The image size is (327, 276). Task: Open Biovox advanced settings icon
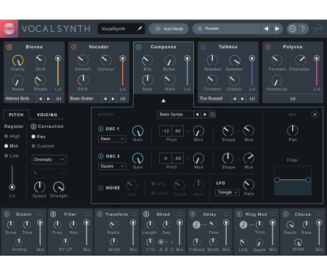pyautogui.click(x=59, y=99)
